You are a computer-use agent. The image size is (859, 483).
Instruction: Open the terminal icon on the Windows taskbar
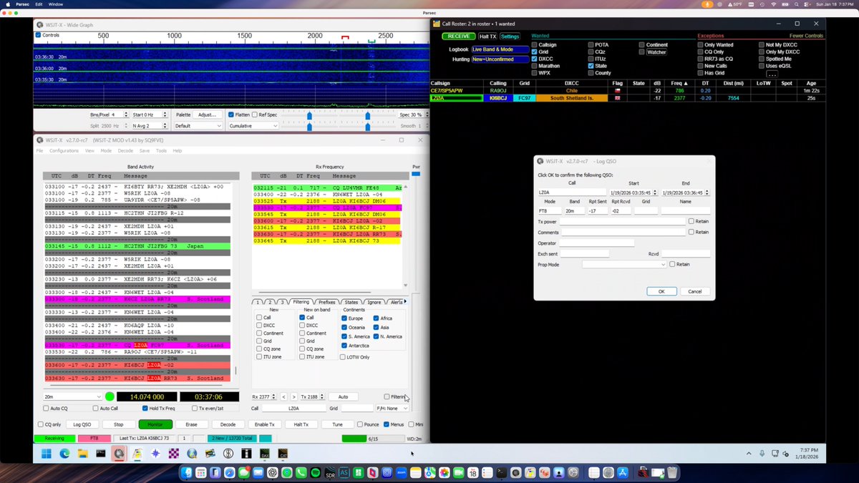coord(101,453)
